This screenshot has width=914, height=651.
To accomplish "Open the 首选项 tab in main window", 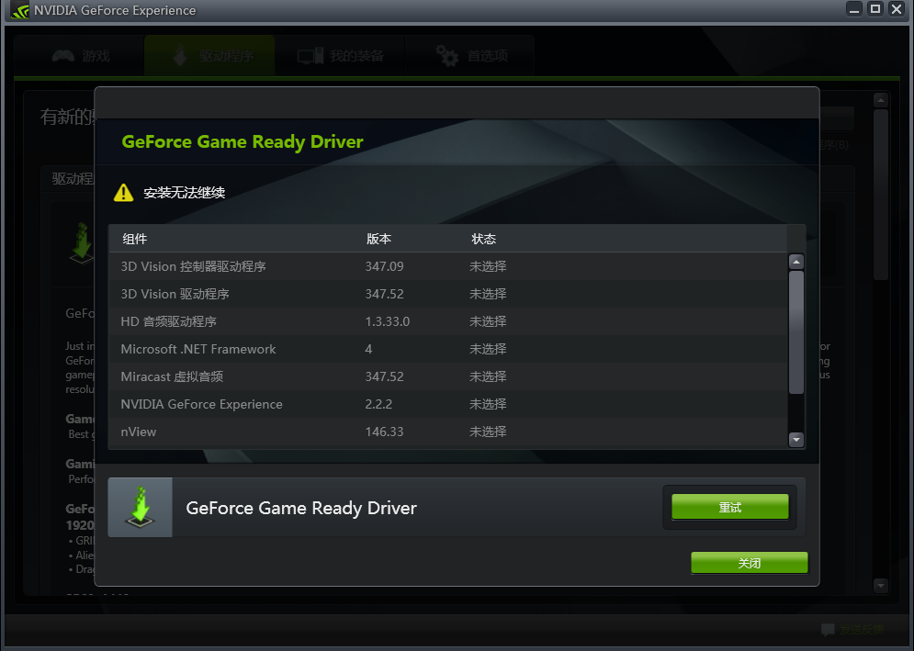I will [469, 56].
